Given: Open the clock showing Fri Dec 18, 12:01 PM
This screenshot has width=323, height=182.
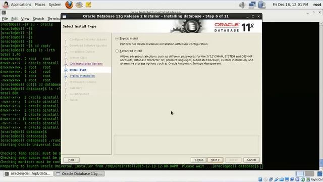Looking at the screenshot, I should click(x=290, y=5).
